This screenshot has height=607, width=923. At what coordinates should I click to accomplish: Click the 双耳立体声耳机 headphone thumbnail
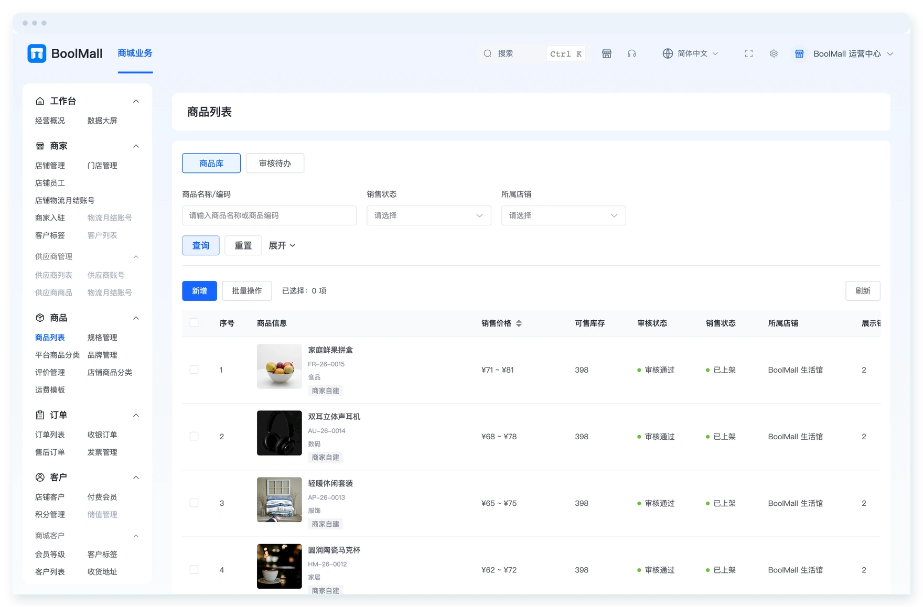tap(280, 432)
